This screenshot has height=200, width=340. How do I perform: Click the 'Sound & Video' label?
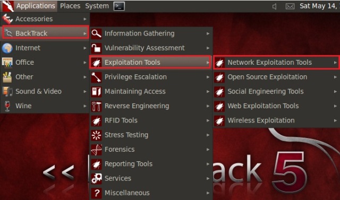pos(38,91)
